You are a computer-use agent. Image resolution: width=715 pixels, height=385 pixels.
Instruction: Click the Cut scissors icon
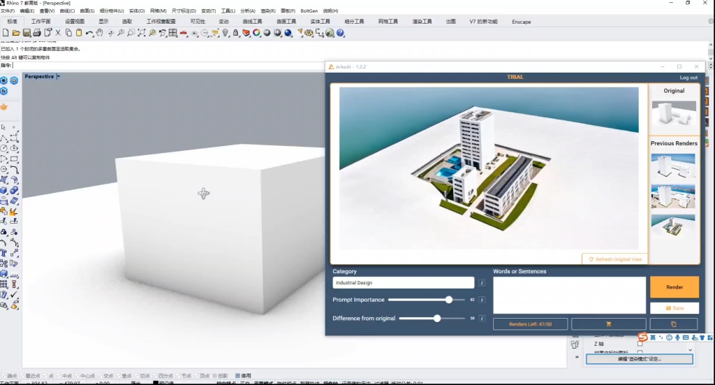[58, 33]
